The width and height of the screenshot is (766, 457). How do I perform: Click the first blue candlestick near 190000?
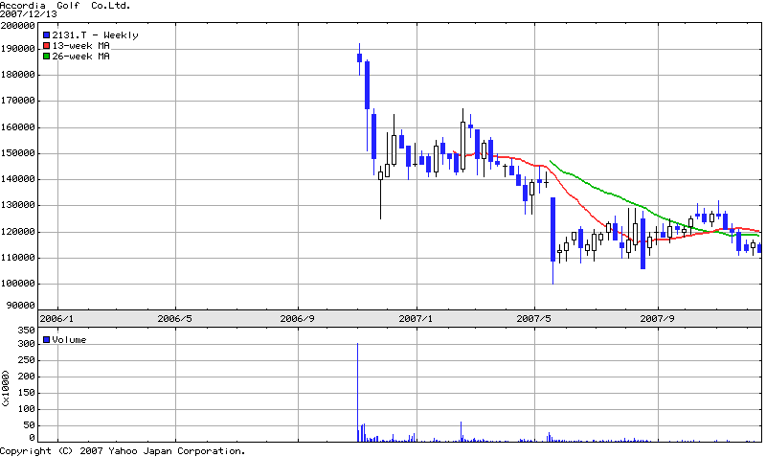coord(359,58)
